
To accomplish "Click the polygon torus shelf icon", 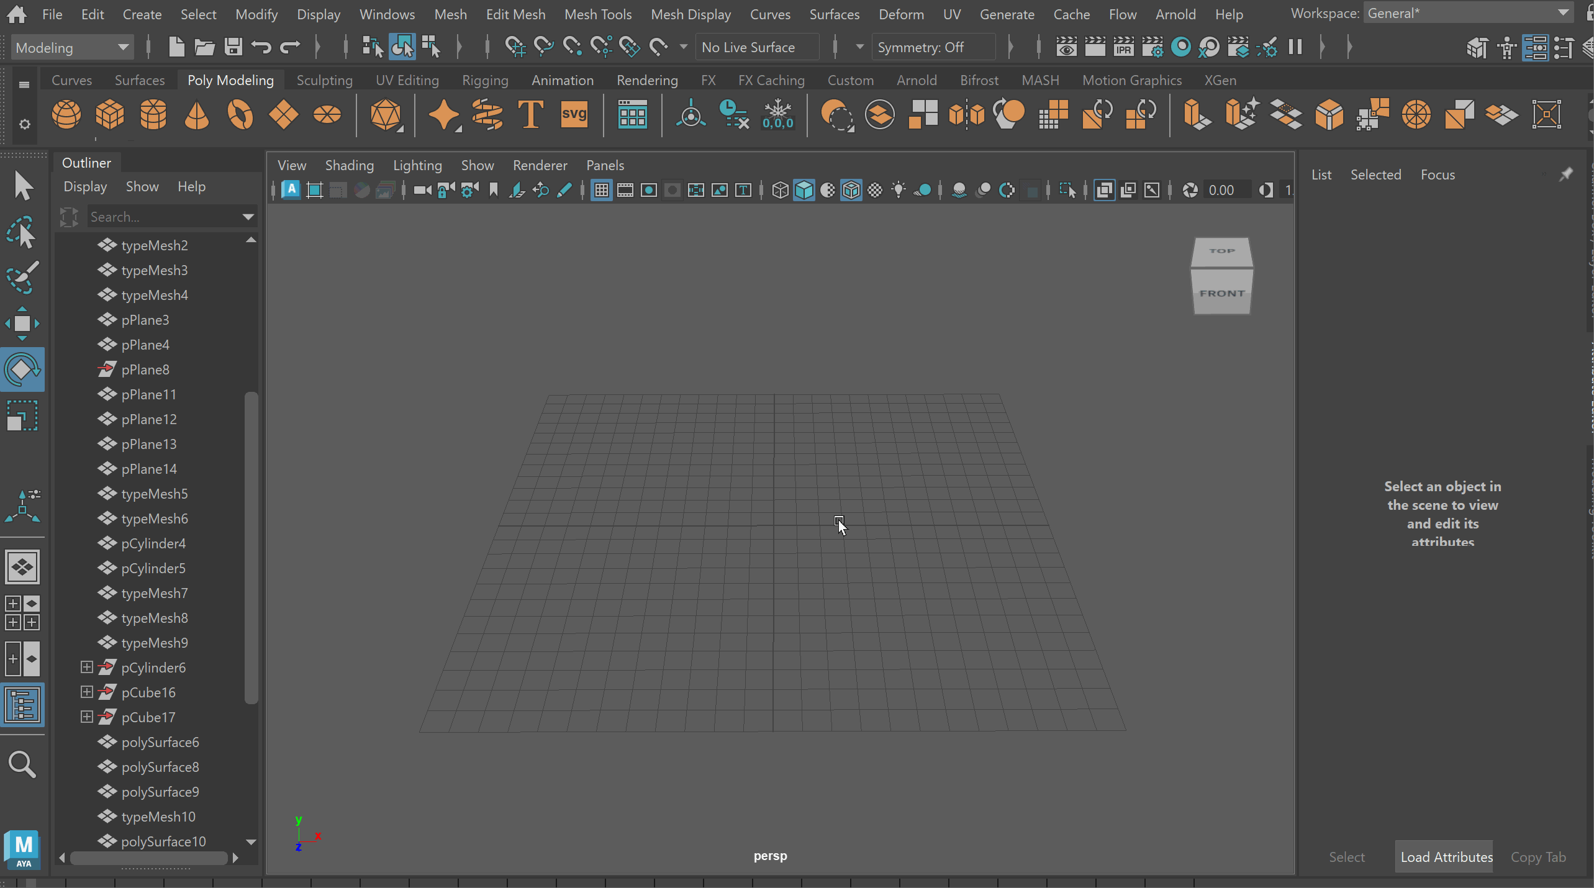I will point(240,115).
